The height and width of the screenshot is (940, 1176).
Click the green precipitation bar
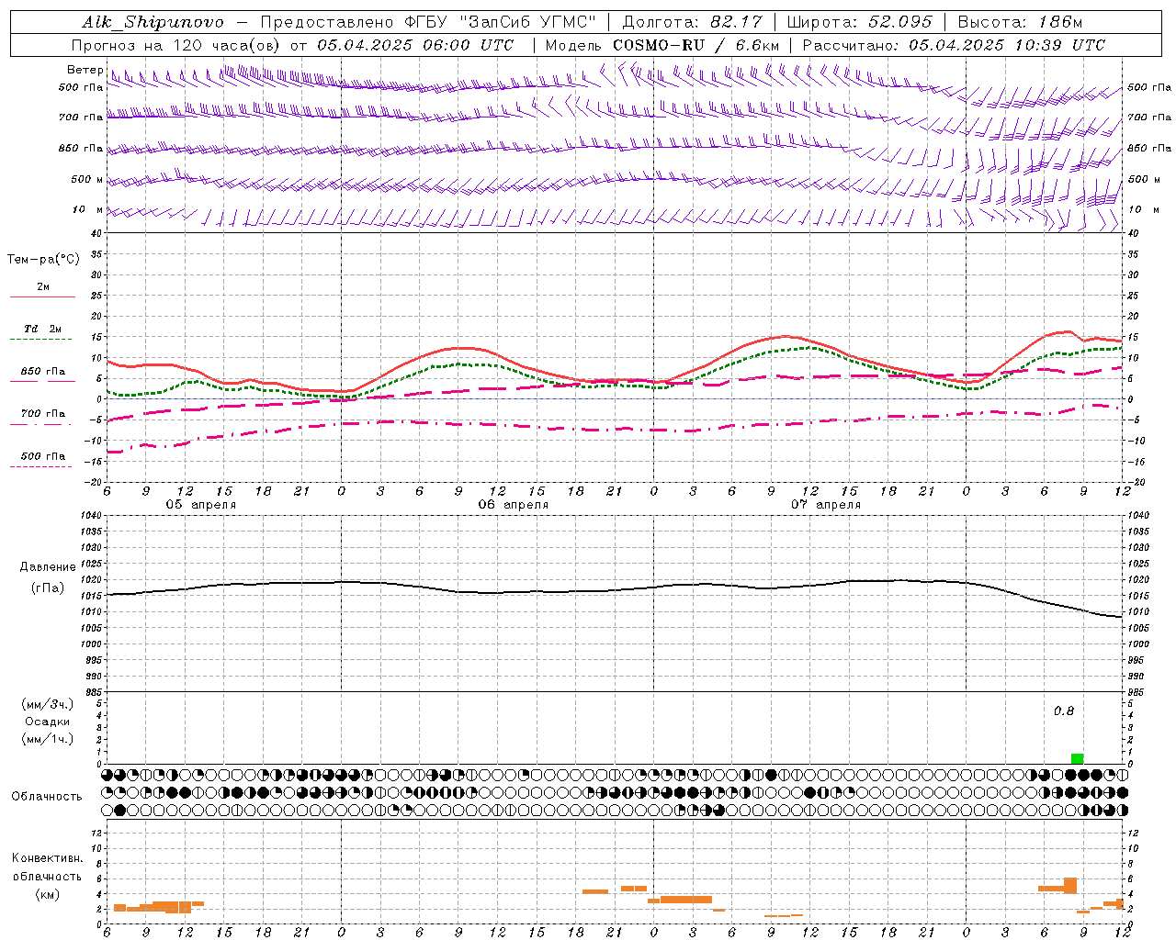click(1078, 758)
